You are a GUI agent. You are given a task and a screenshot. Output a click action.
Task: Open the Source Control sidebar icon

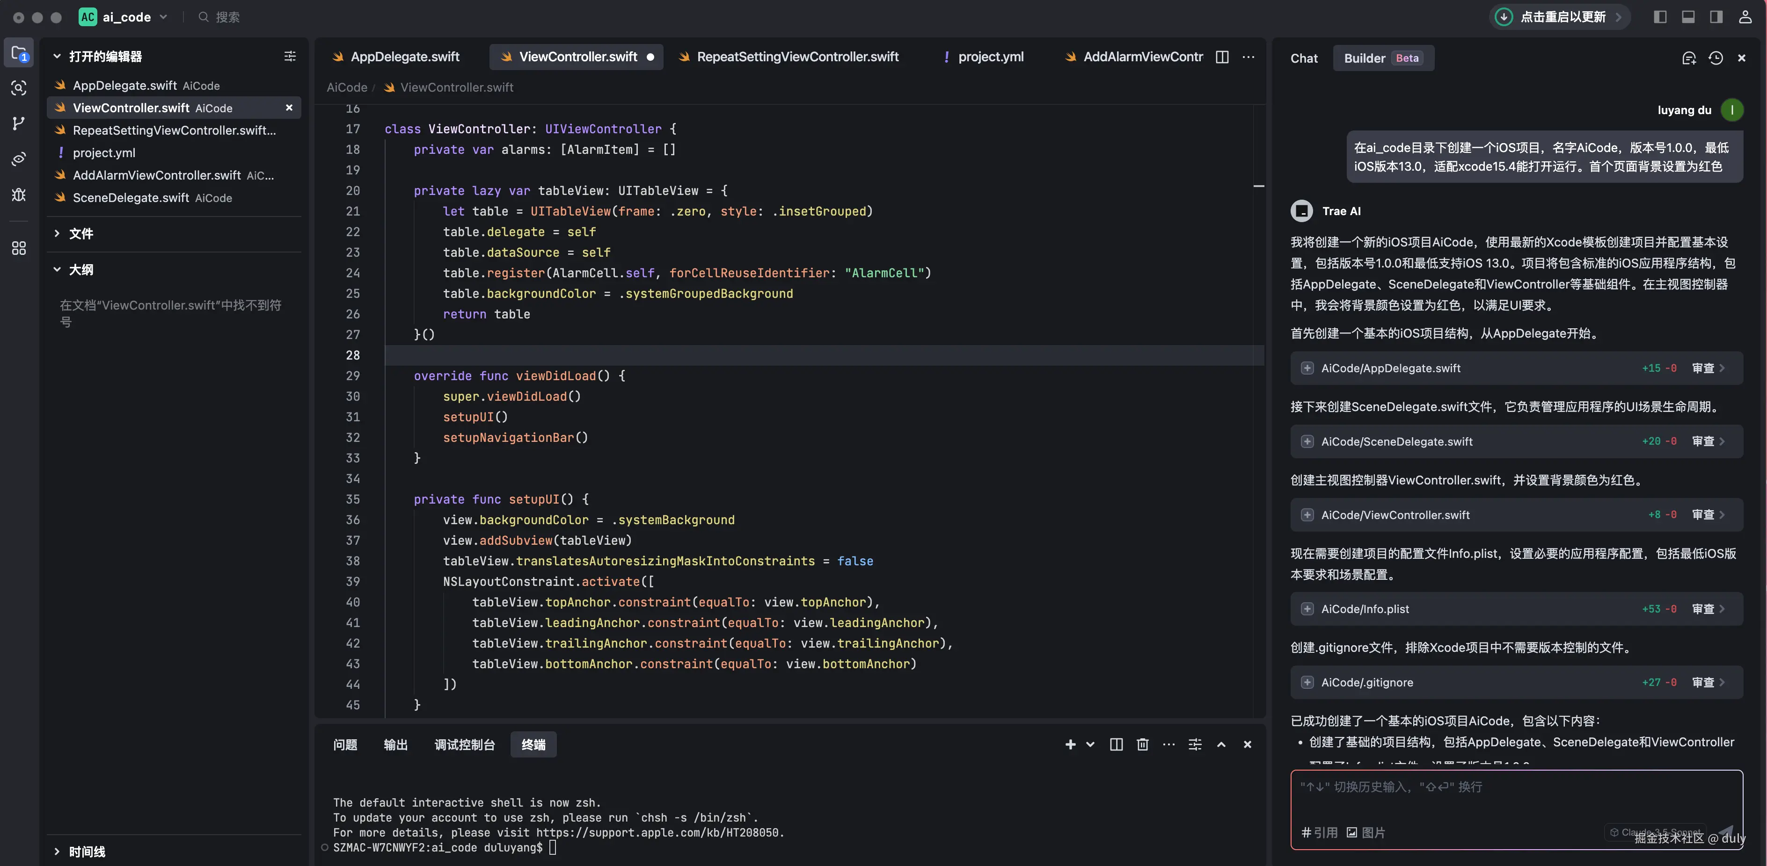point(19,123)
